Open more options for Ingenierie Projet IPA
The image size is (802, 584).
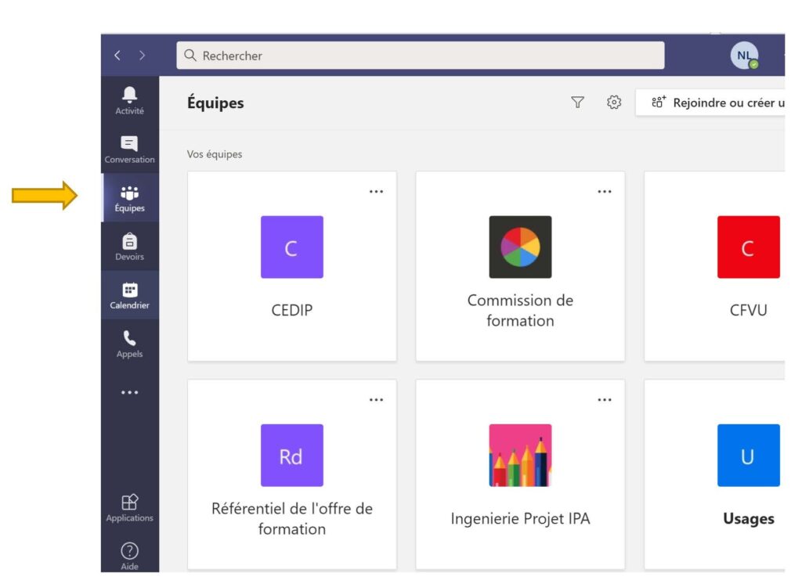[x=605, y=400]
